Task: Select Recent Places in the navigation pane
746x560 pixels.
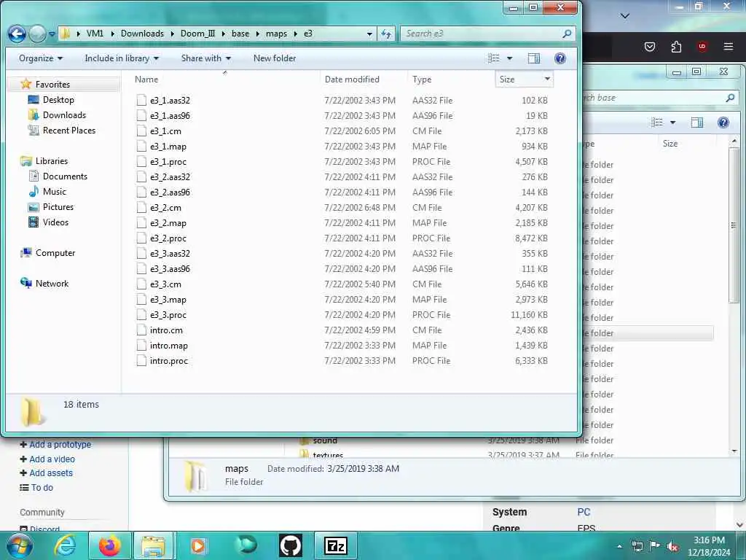Action: click(x=69, y=130)
